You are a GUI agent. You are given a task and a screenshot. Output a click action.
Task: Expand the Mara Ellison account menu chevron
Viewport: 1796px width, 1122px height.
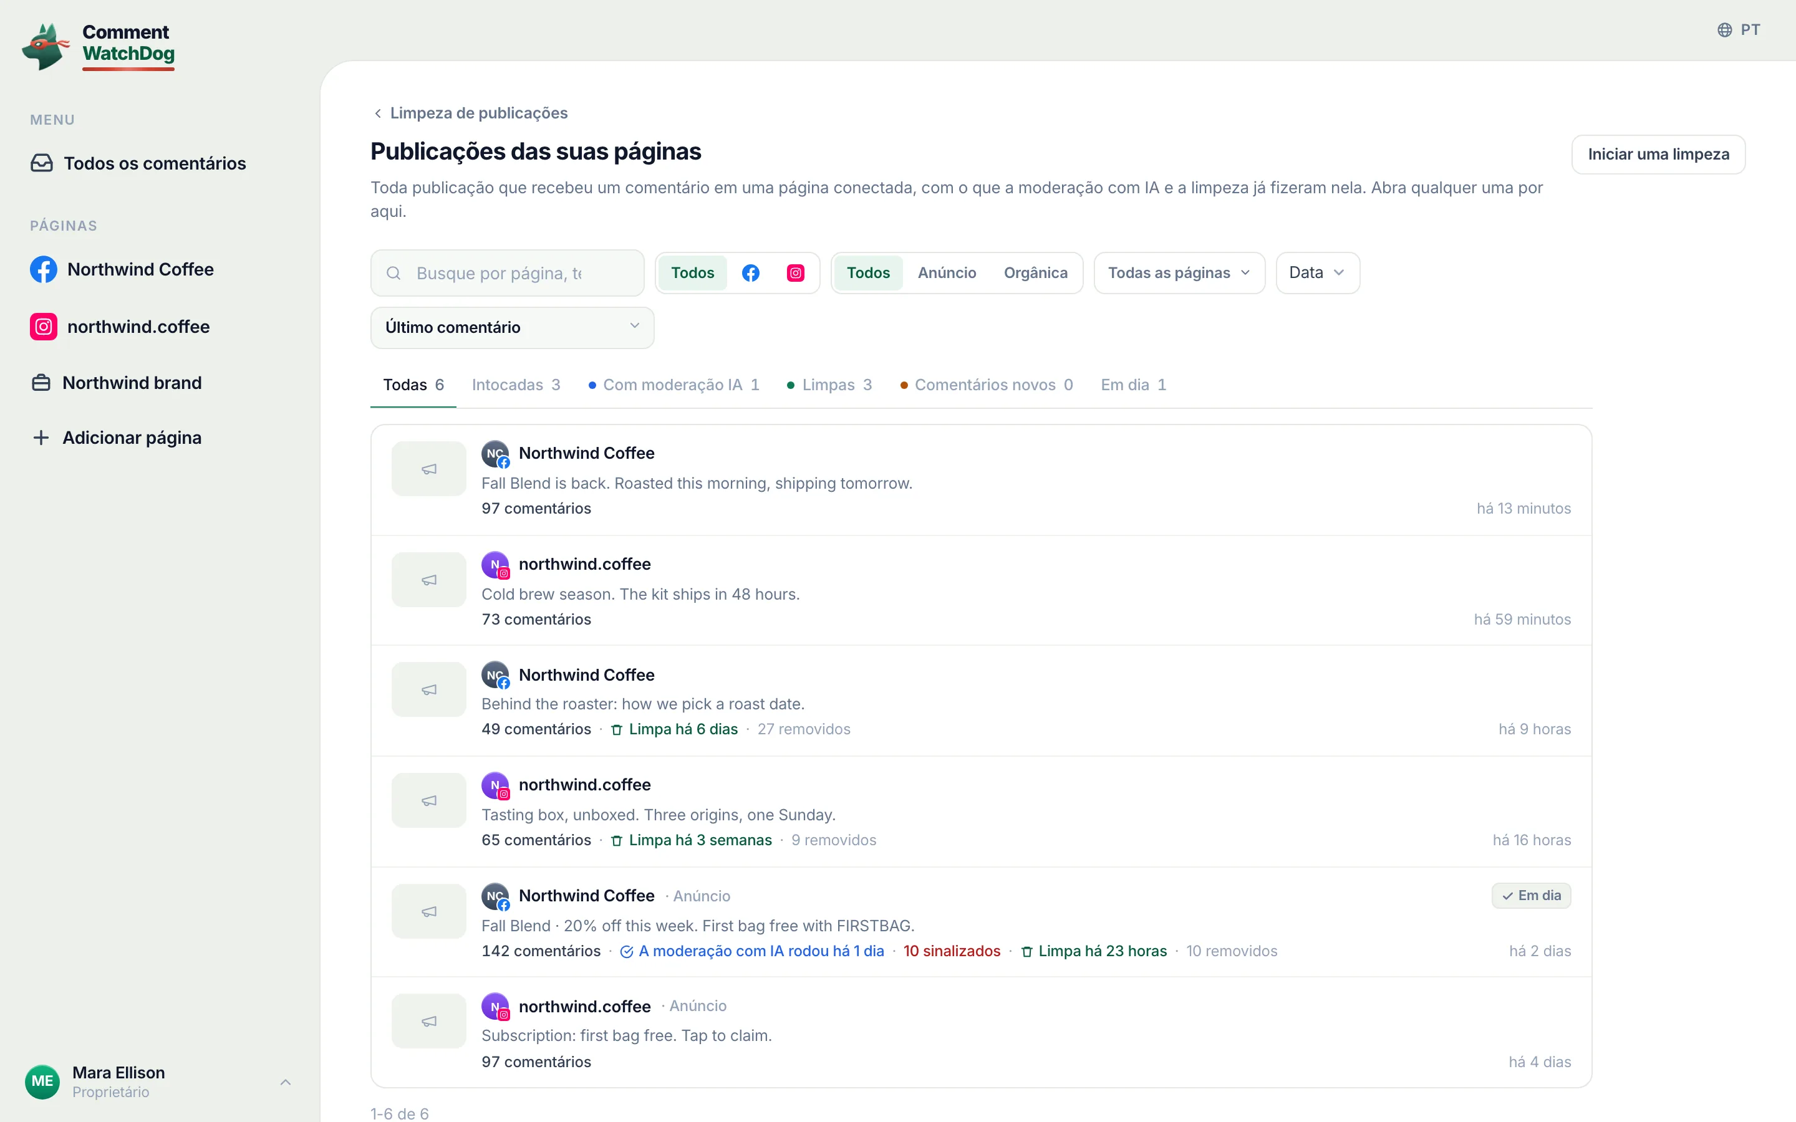pyautogui.click(x=286, y=1082)
